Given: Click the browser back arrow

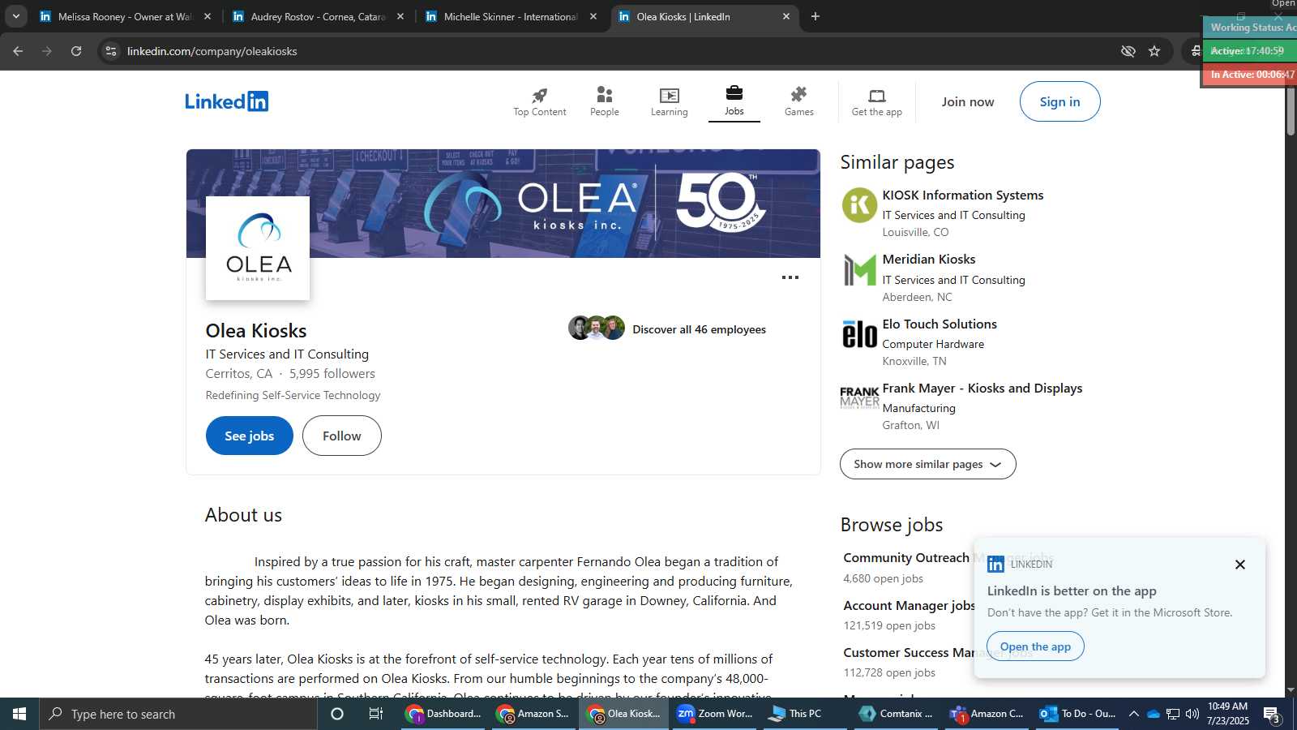Looking at the screenshot, I should [18, 51].
